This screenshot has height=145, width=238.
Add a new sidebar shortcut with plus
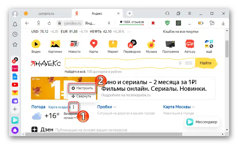click(15, 109)
